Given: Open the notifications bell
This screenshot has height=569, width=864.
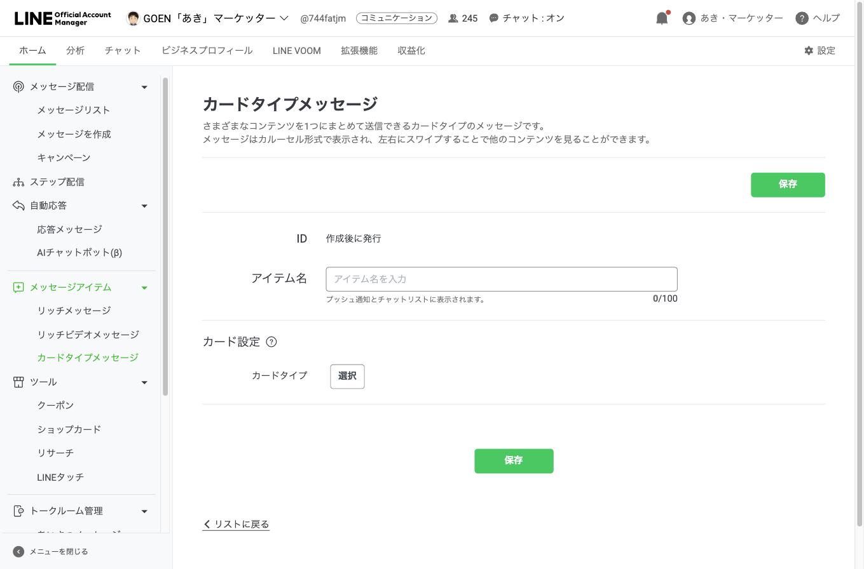Looking at the screenshot, I should coord(662,18).
